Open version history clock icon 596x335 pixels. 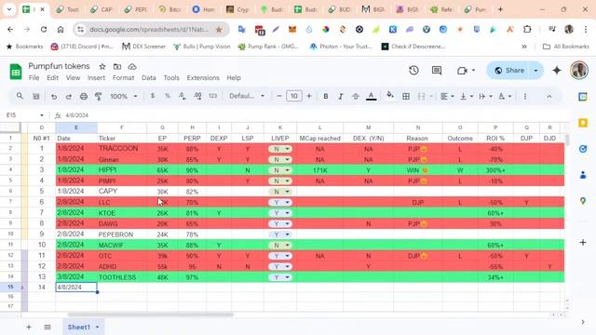[413, 71]
